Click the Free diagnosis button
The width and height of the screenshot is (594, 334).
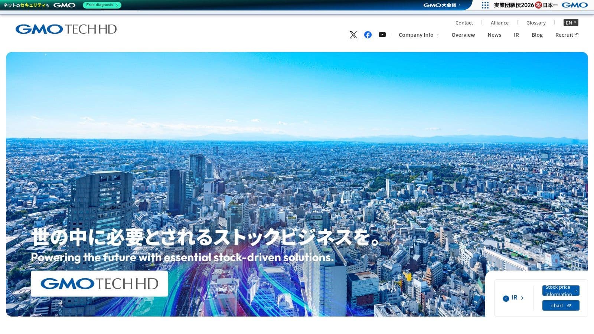tap(102, 5)
